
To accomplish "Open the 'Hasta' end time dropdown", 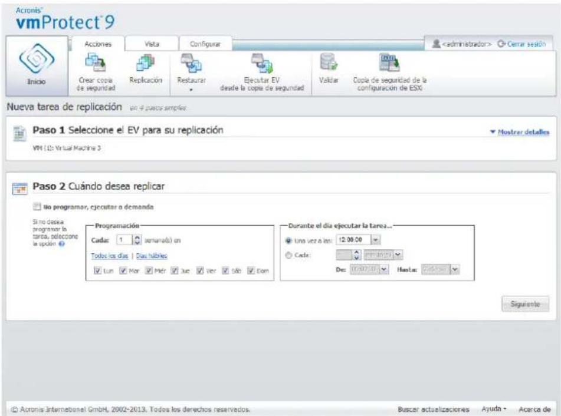I will [x=454, y=269].
